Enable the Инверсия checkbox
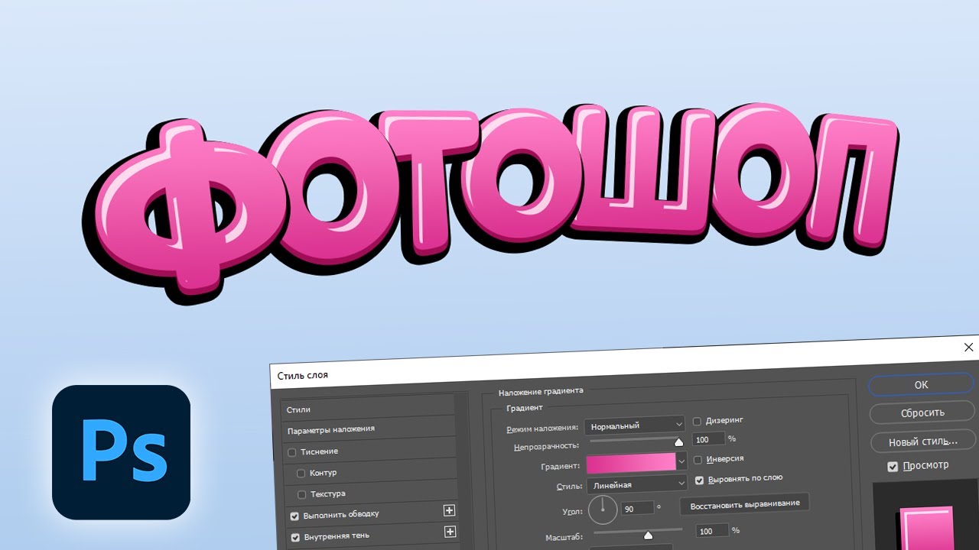The height and width of the screenshot is (550, 979). (698, 460)
